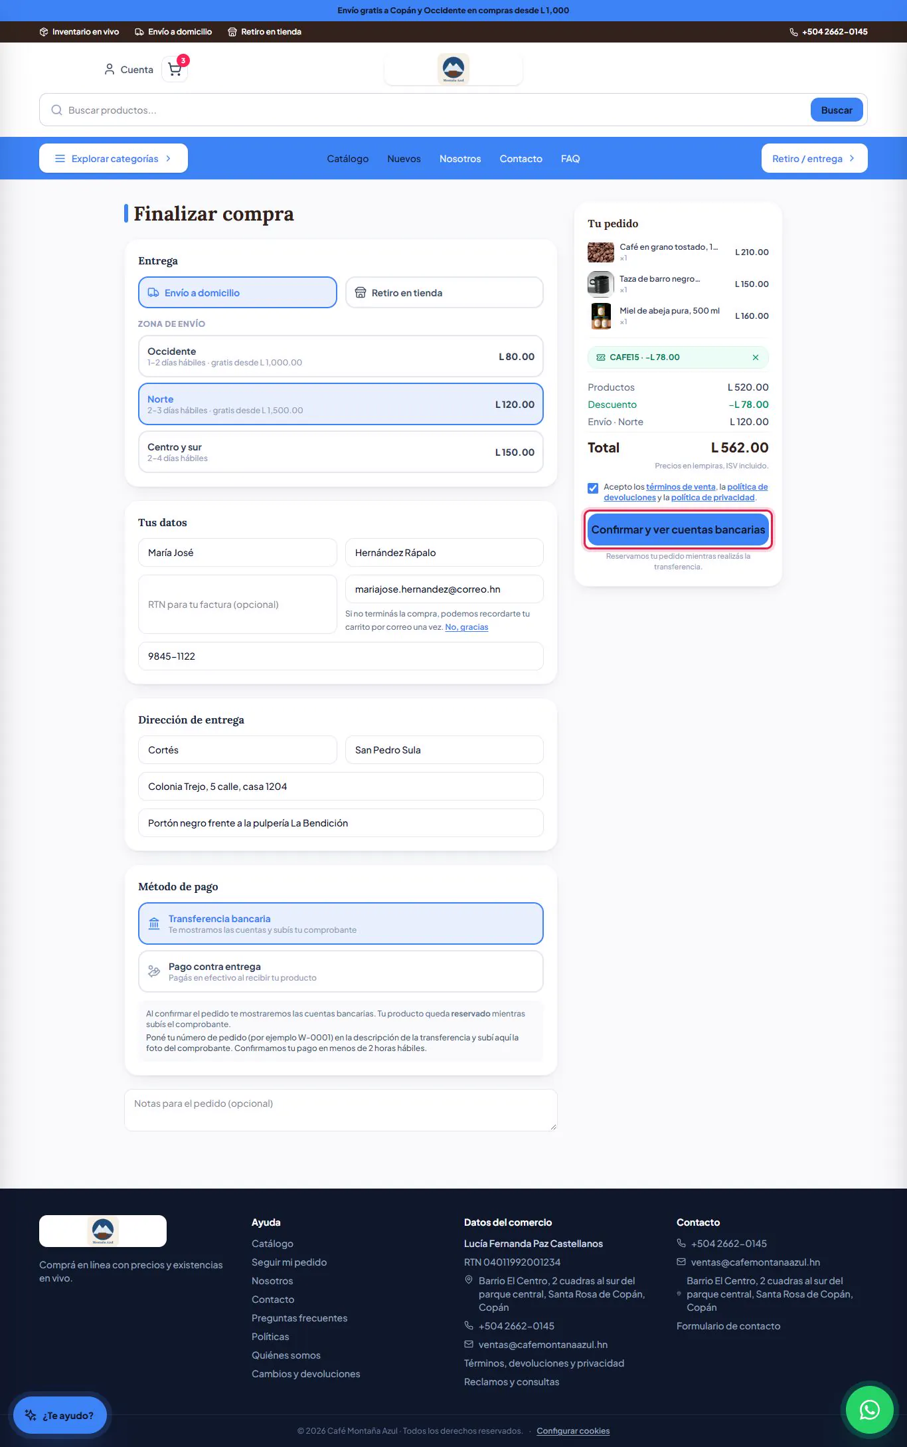The width and height of the screenshot is (907, 1447).
Task: Click the Buscar search button
Action: [837, 110]
